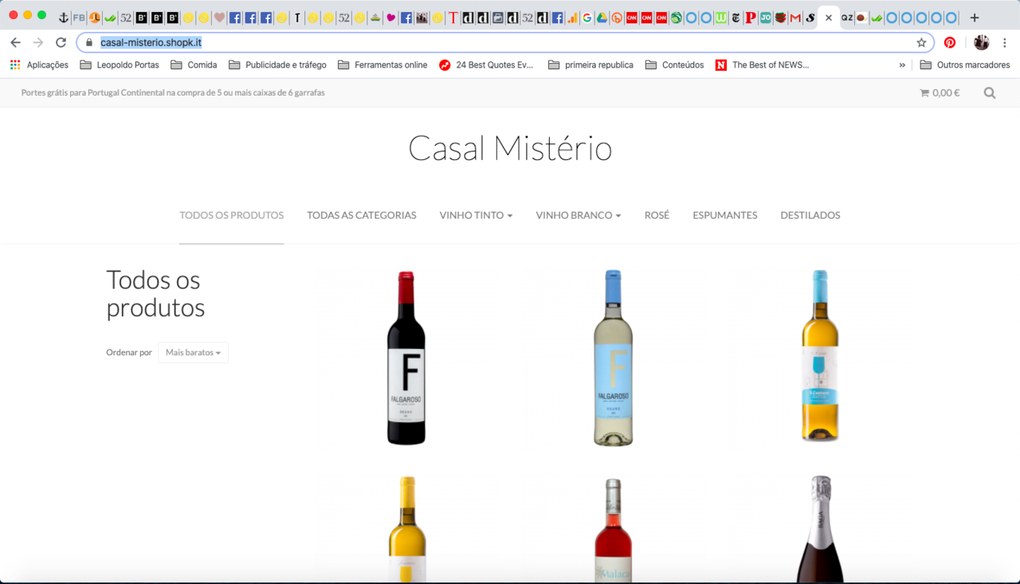Switch to the Google G tab
1020x584 pixels.
587,18
